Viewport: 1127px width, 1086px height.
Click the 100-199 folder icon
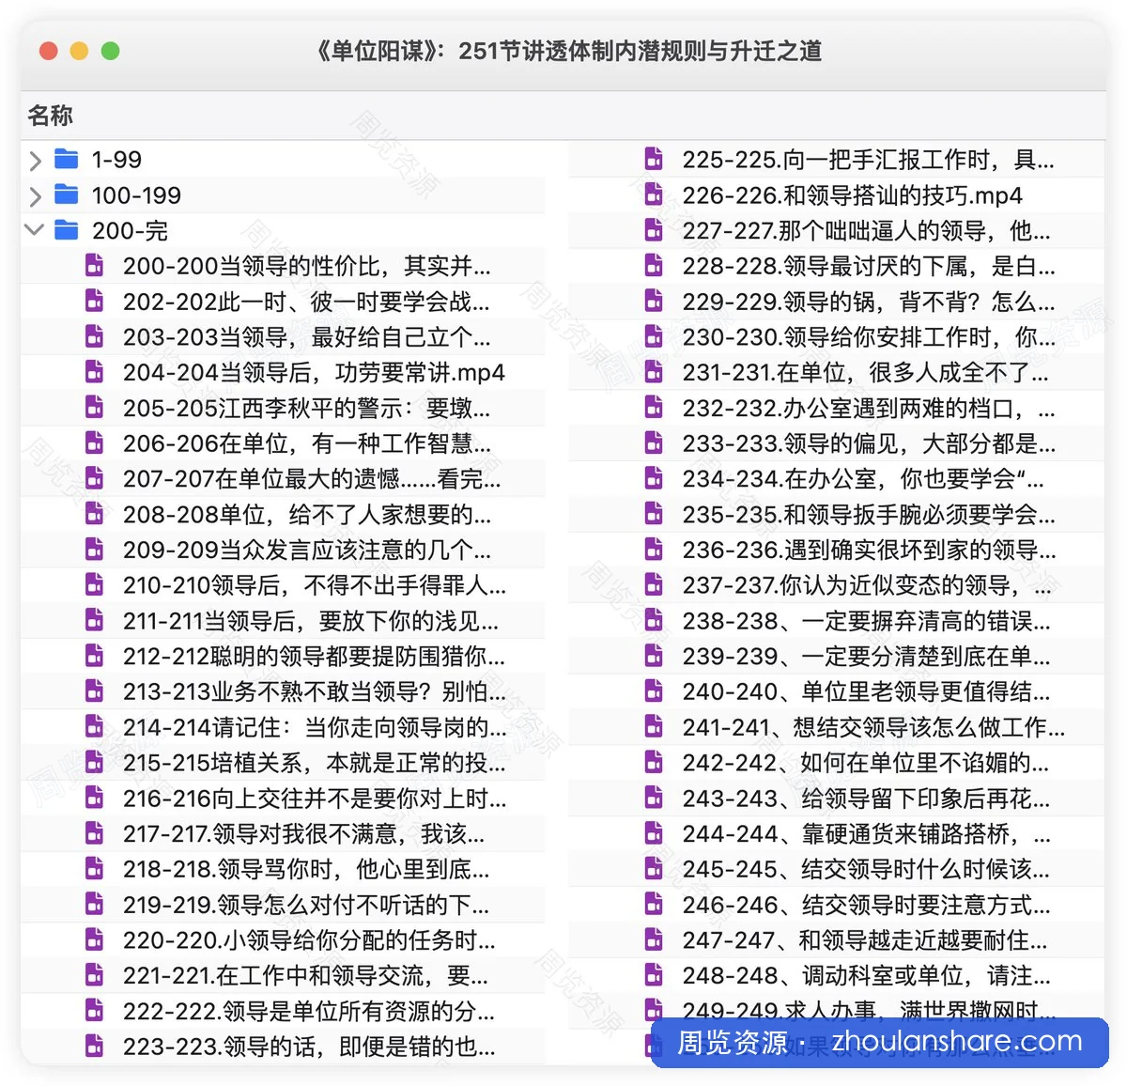[x=67, y=194]
